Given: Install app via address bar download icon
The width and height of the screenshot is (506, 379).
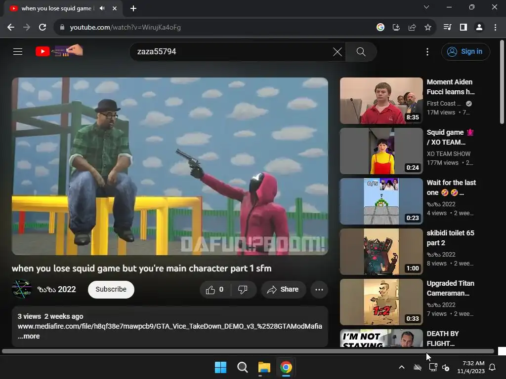Looking at the screenshot, I should [x=396, y=28].
